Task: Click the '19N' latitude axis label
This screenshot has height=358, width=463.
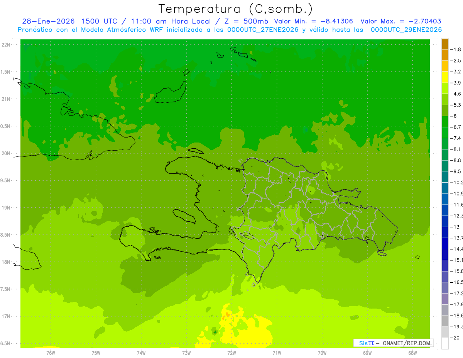Action: point(6,208)
